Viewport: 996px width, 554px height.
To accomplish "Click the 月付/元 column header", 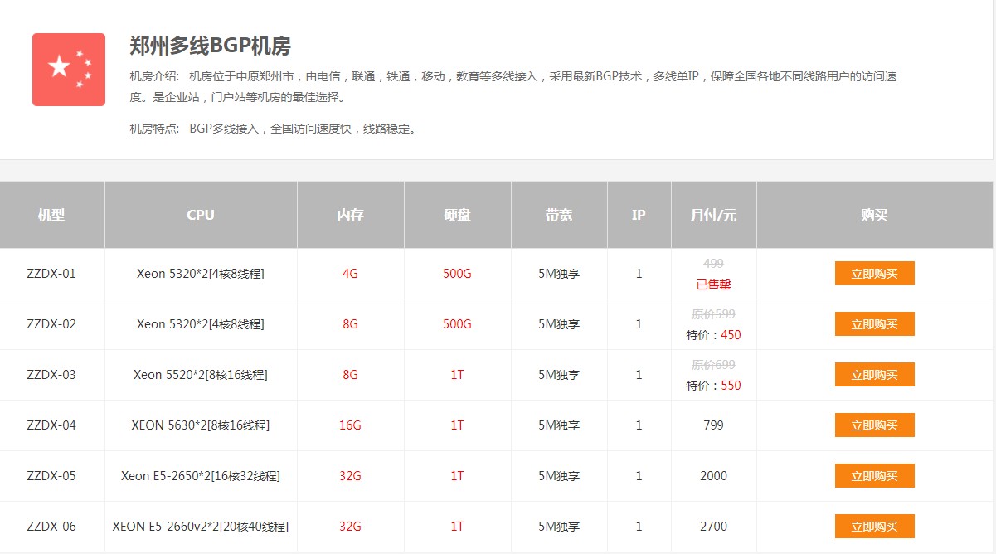I will coord(713,215).
